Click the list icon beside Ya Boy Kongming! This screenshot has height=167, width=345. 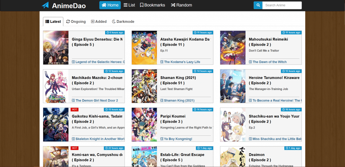pos(162,139)
